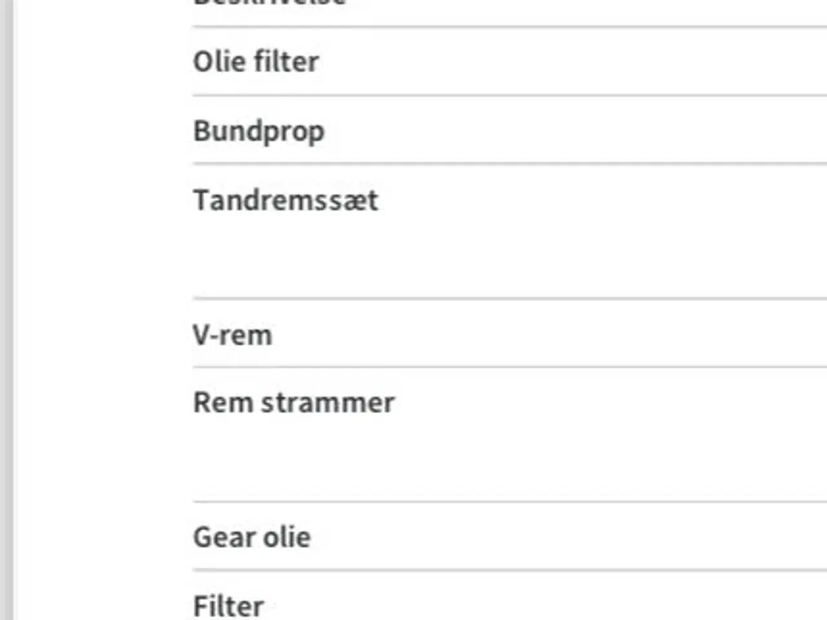Click the "Rem strammer" entry

294,403
